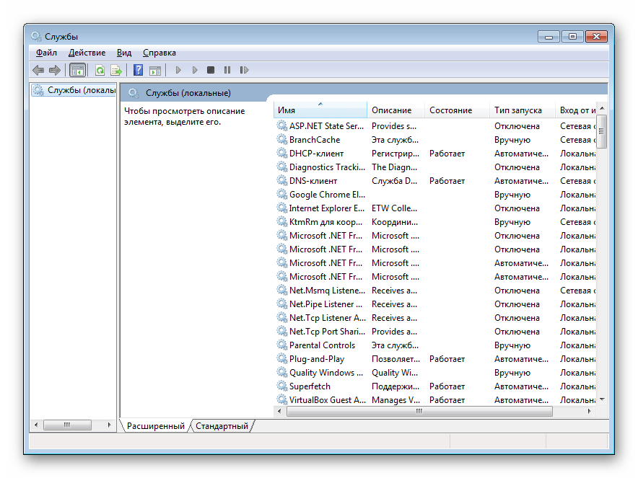Open Help via the blue question mark icon
Screen dimensions: 638x478
coord(138,70)
